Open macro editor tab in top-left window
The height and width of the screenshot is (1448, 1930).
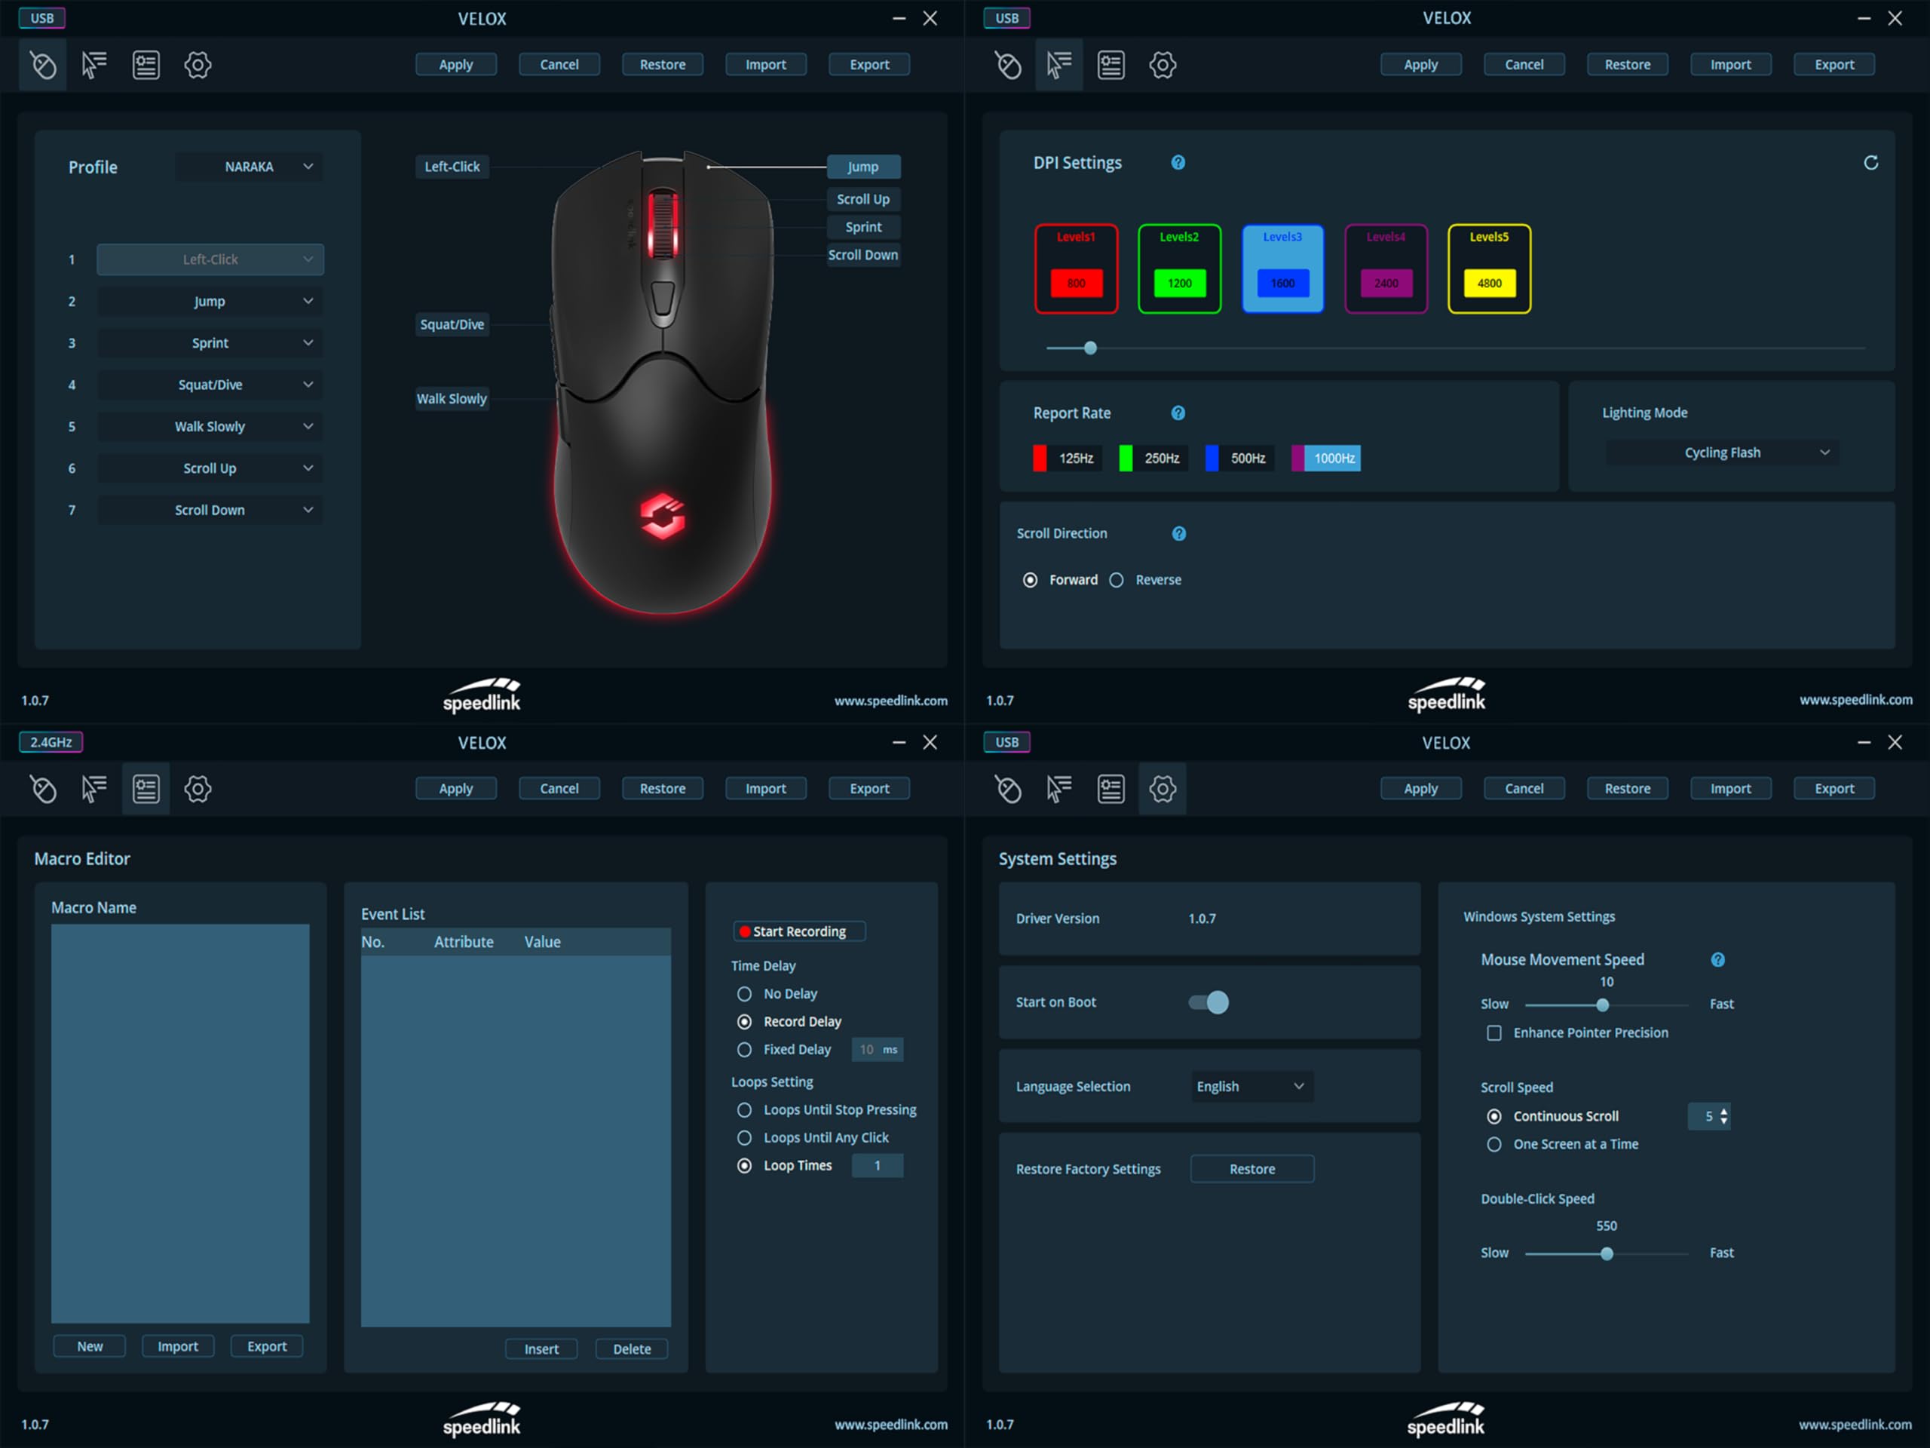[x=146, y=65]
